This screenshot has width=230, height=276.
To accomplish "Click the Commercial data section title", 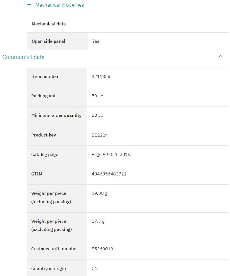I will pyautogui.click(x=24, y=57).
